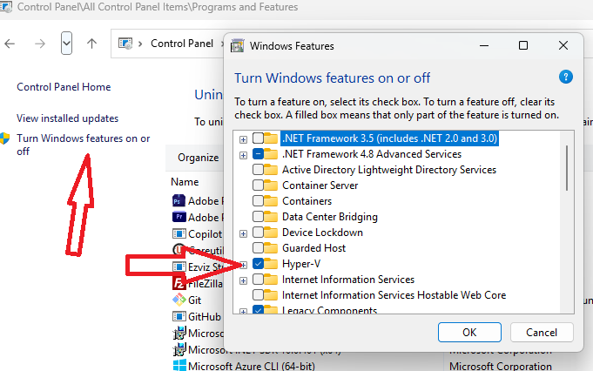
Task: Select the Copilot entry in programs list
Action: 205,234
